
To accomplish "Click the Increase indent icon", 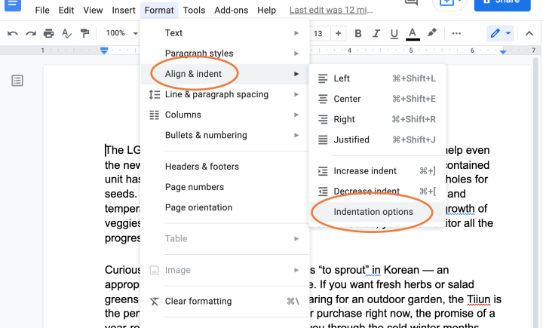I will 323,171.
